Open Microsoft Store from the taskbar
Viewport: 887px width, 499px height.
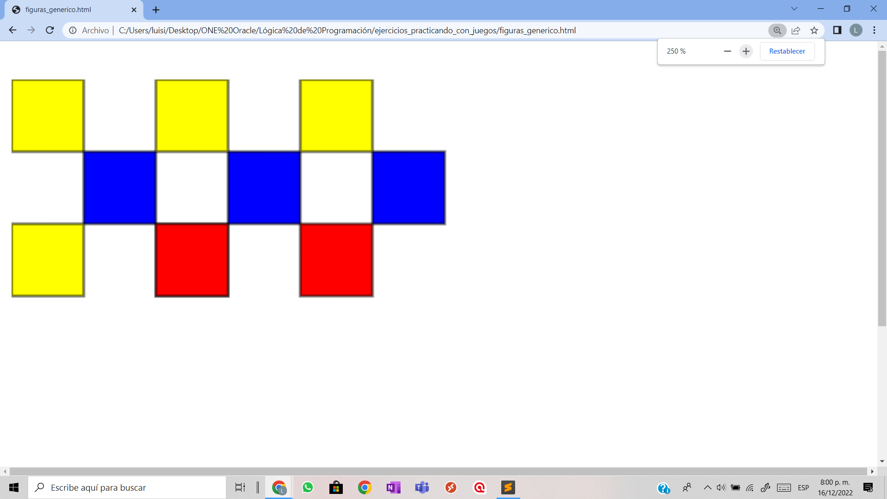336,487
